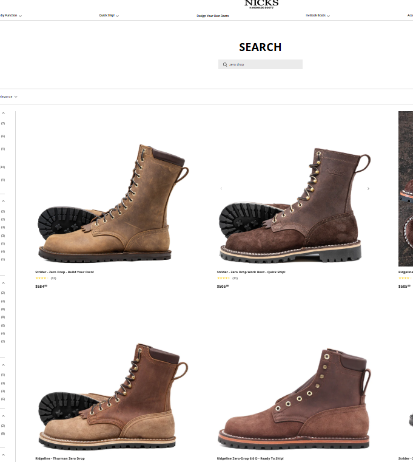Click the SEARCH page heading

coord(260,47)
